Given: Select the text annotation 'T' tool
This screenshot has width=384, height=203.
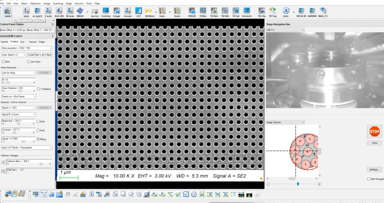Looking at the screenshot, I should [x=91, y=194].
